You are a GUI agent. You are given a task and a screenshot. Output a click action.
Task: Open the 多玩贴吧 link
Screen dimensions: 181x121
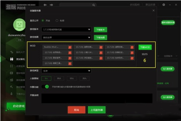(x=135, y=5)
